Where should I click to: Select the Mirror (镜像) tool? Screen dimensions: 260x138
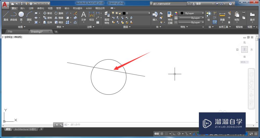tap(59, 18)
